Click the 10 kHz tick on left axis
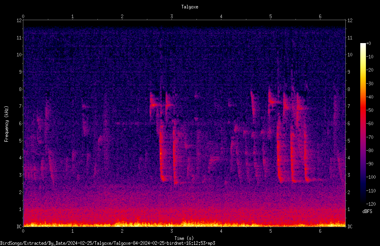The image size is (380, 246). [x=19, y=54]
